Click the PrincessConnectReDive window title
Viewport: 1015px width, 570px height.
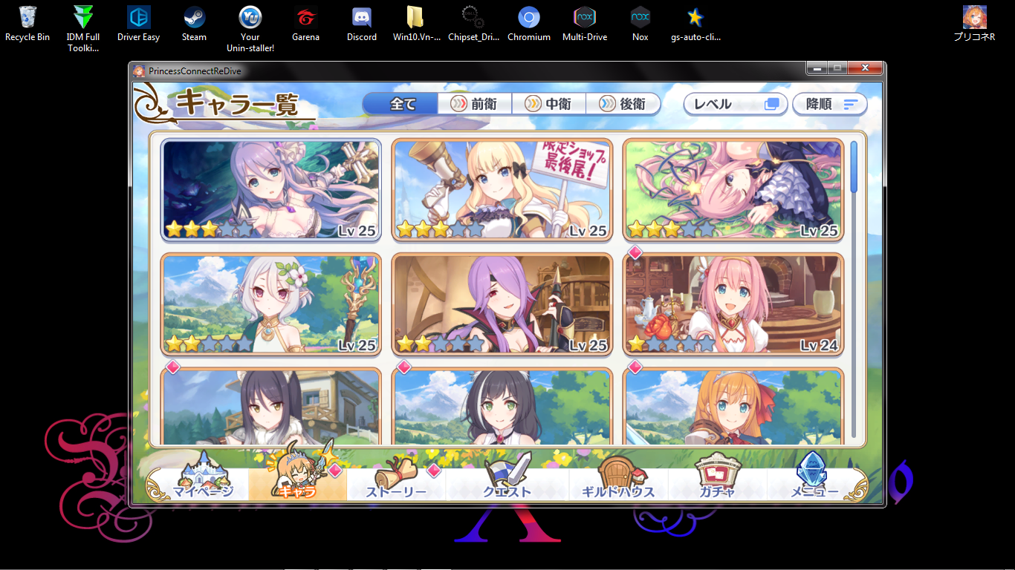(195, 71)
